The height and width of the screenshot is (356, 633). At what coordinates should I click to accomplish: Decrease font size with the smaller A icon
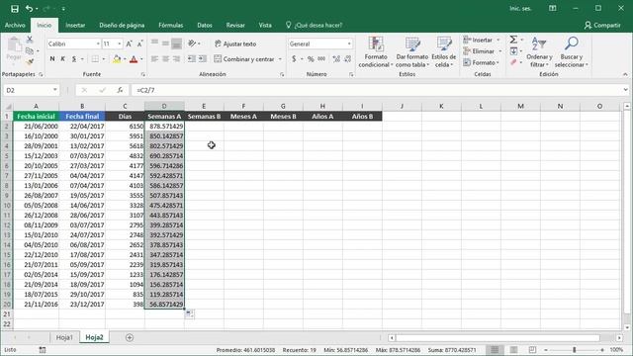click(x=139, y=44)
